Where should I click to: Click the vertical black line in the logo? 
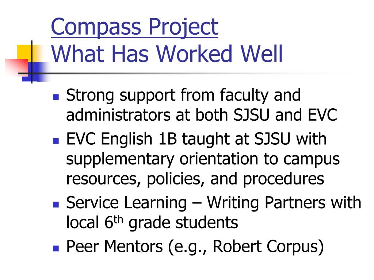coord(32,62)
